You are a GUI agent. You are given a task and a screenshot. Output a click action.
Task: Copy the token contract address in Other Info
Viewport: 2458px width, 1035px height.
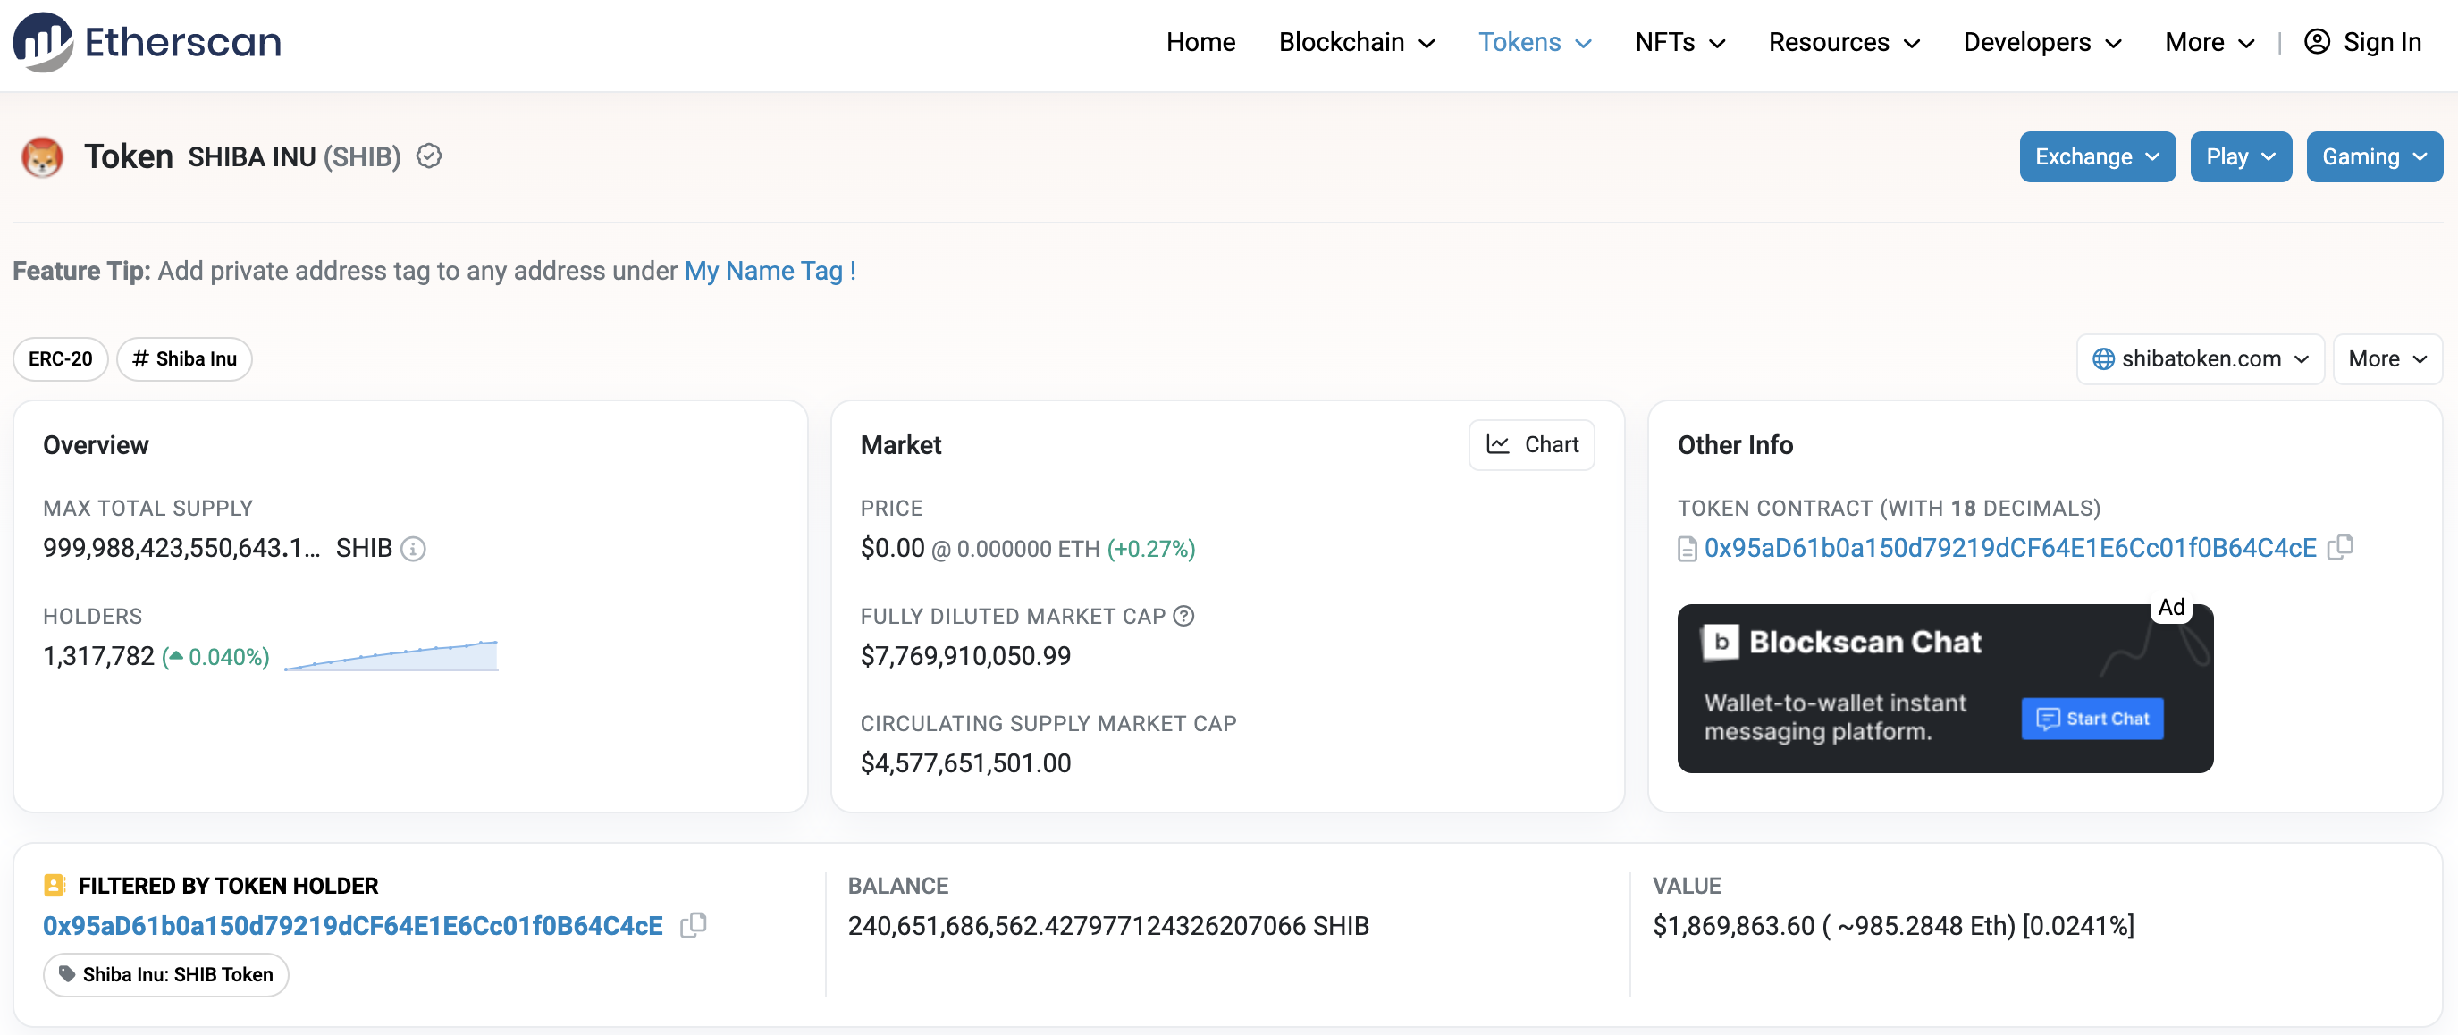(x=2341, y=548)
